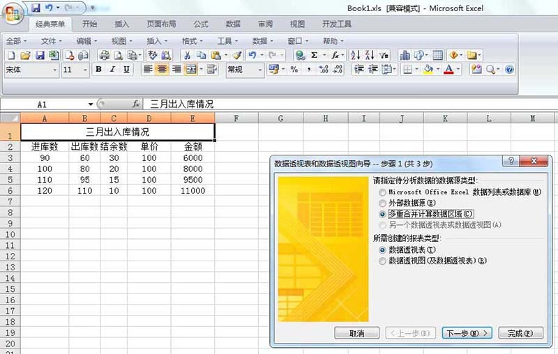Switch to the 经典菜单 ribbon tab
The image size is (558, 354).
[50, 24]
